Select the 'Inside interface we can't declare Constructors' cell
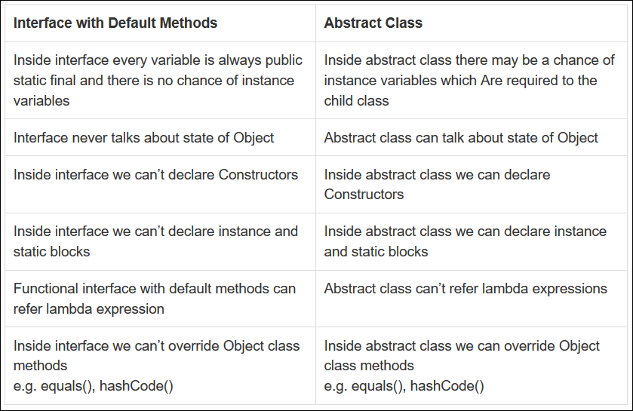The height and width of the screenshot is (411, 633). tap(160, 184)
